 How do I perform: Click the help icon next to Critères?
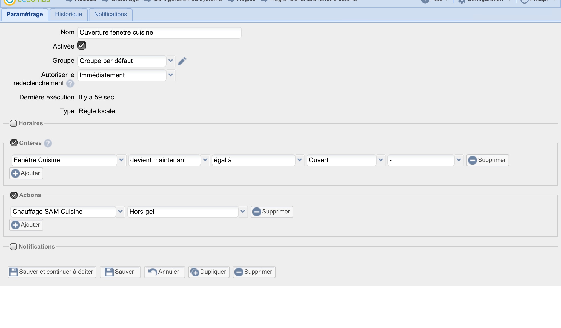[x=48, y=143]
